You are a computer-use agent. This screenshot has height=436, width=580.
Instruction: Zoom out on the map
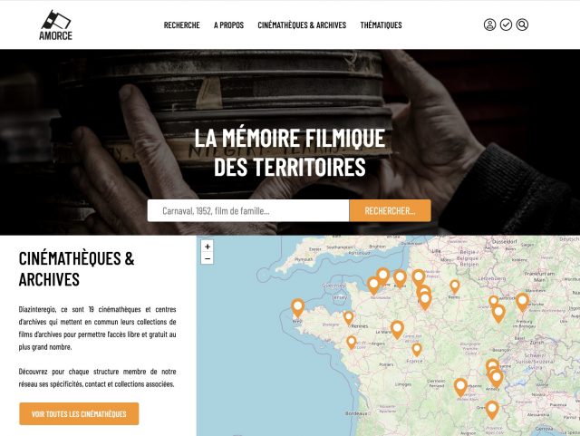(x=208, y=258)
